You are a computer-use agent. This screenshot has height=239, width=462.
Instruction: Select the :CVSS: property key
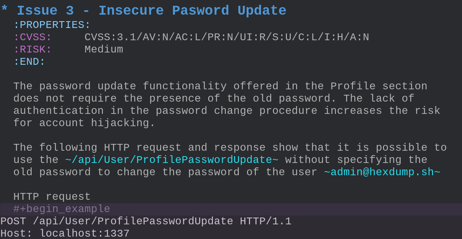(x=32, y=37)
